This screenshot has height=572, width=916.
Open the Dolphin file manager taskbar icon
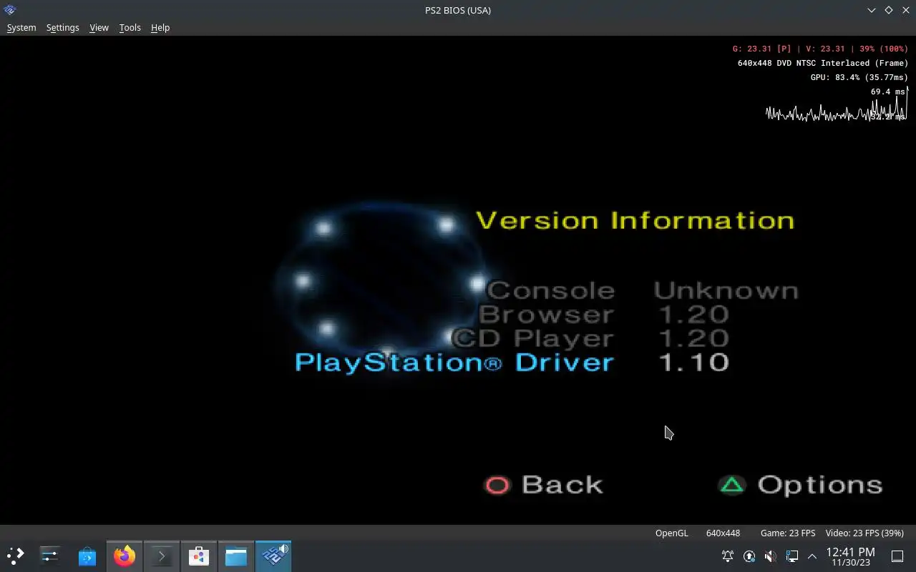pos(236,556)
